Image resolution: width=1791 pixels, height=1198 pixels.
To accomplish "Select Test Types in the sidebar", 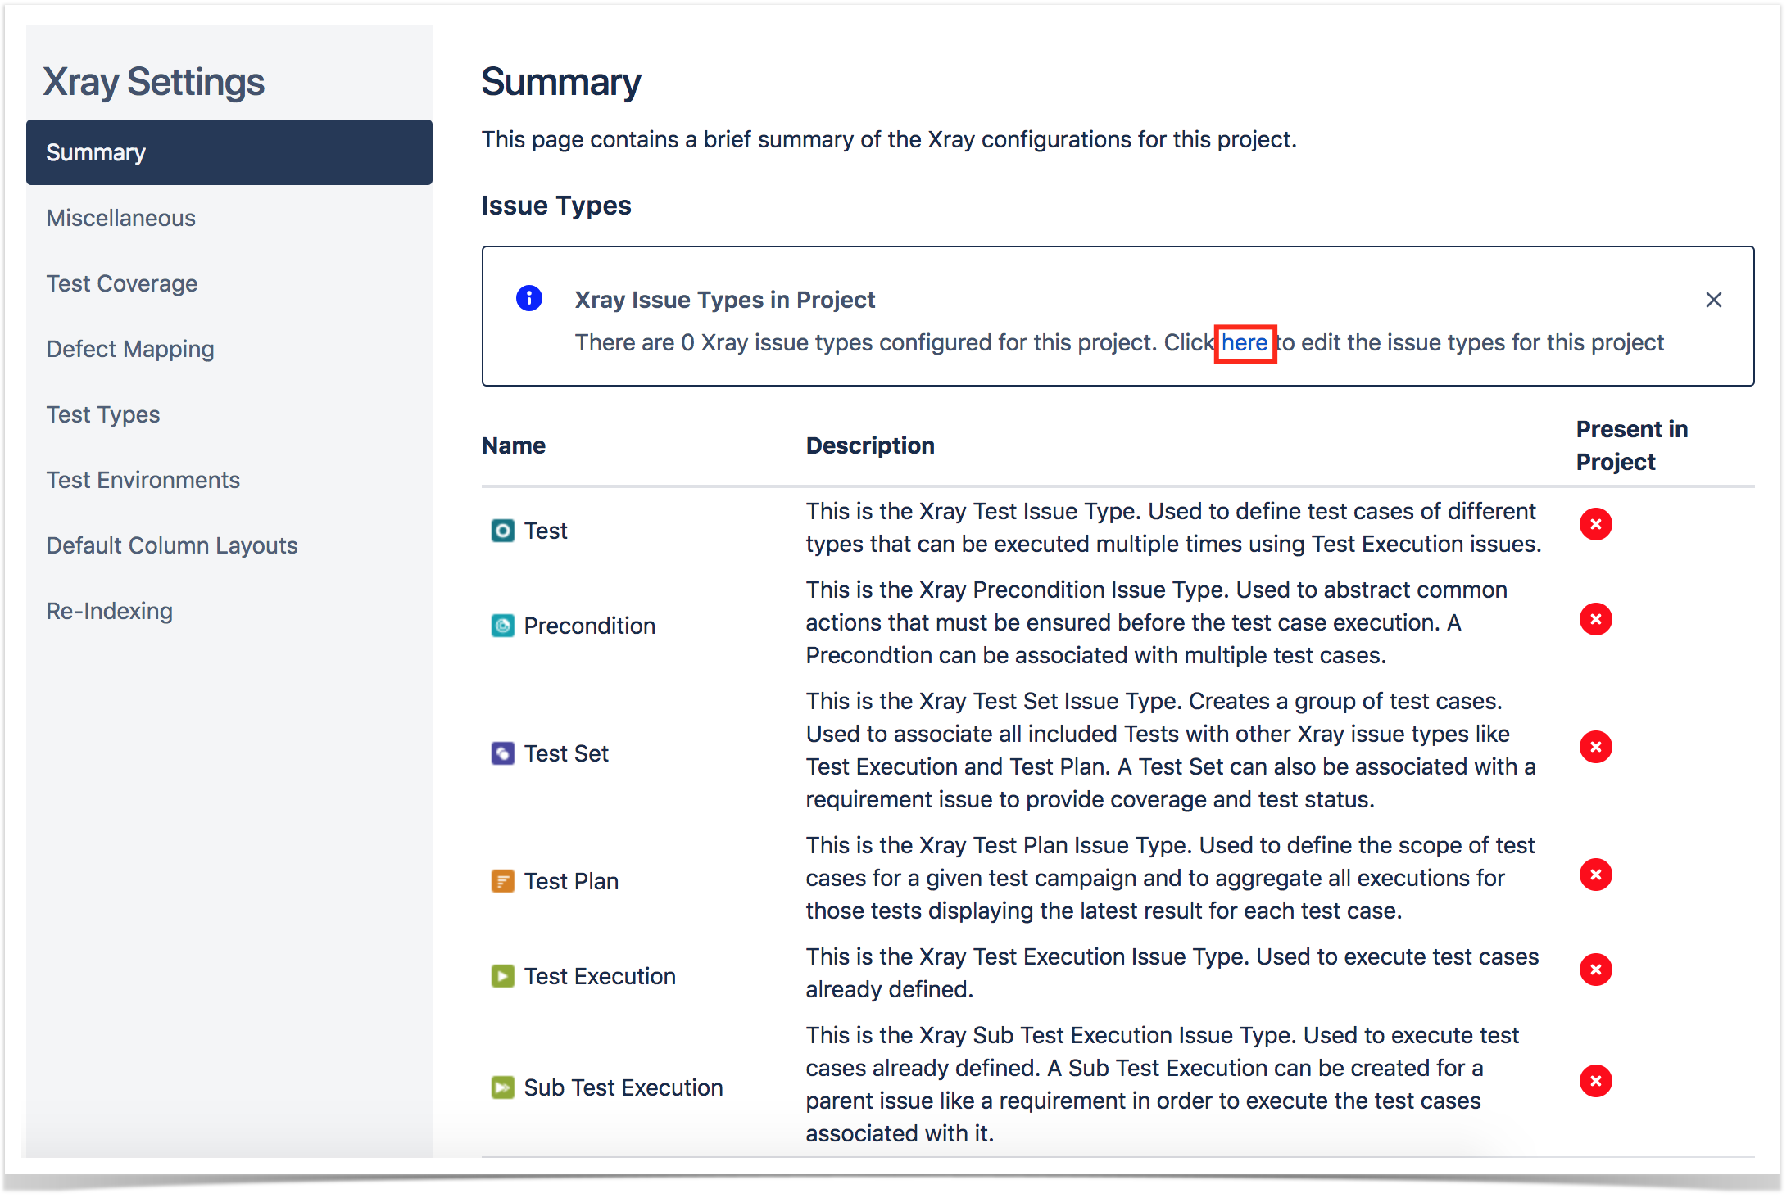I will click(229, 414).
